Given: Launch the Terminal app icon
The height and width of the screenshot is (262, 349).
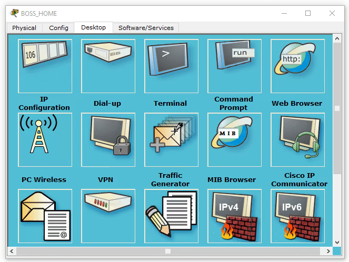Looking at the screenshot, I should tap(172, 66).
